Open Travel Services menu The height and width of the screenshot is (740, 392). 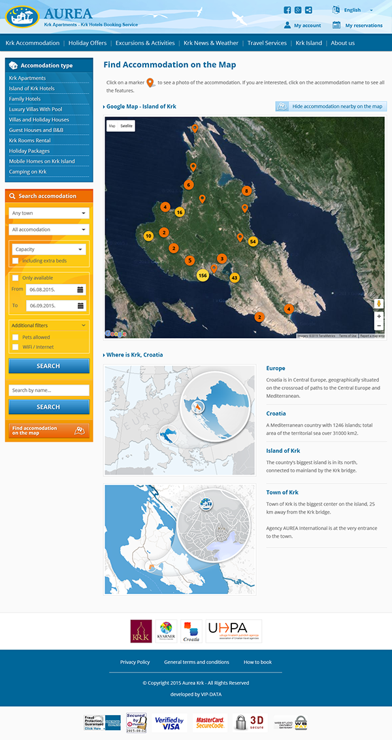pos(267,43)
